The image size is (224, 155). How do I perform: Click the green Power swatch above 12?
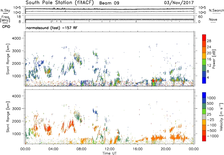pos(204,62)
